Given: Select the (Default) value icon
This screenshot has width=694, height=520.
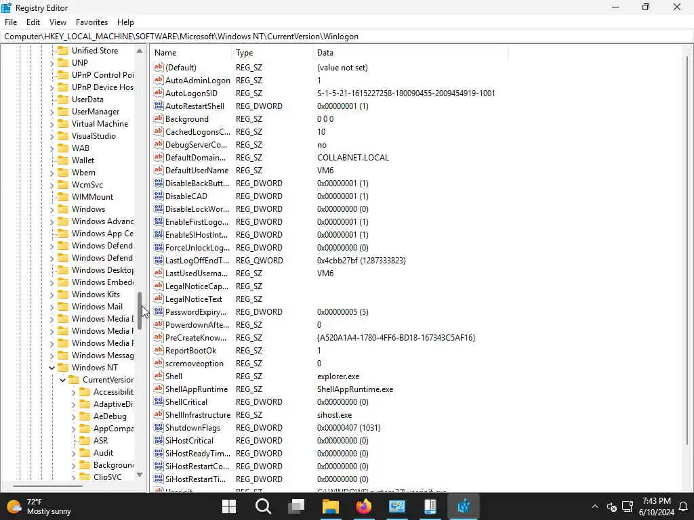Looking at the screenshot, I should tap(159, 67).
